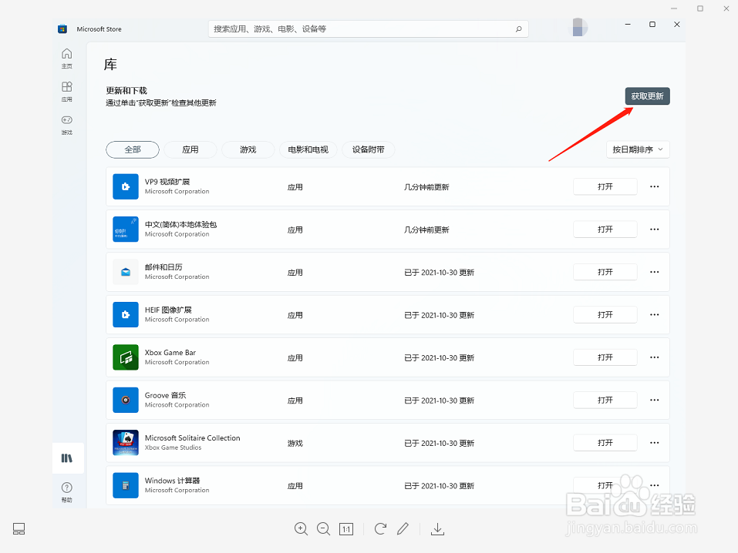Click the Groove 音乐 app icon

126,401
